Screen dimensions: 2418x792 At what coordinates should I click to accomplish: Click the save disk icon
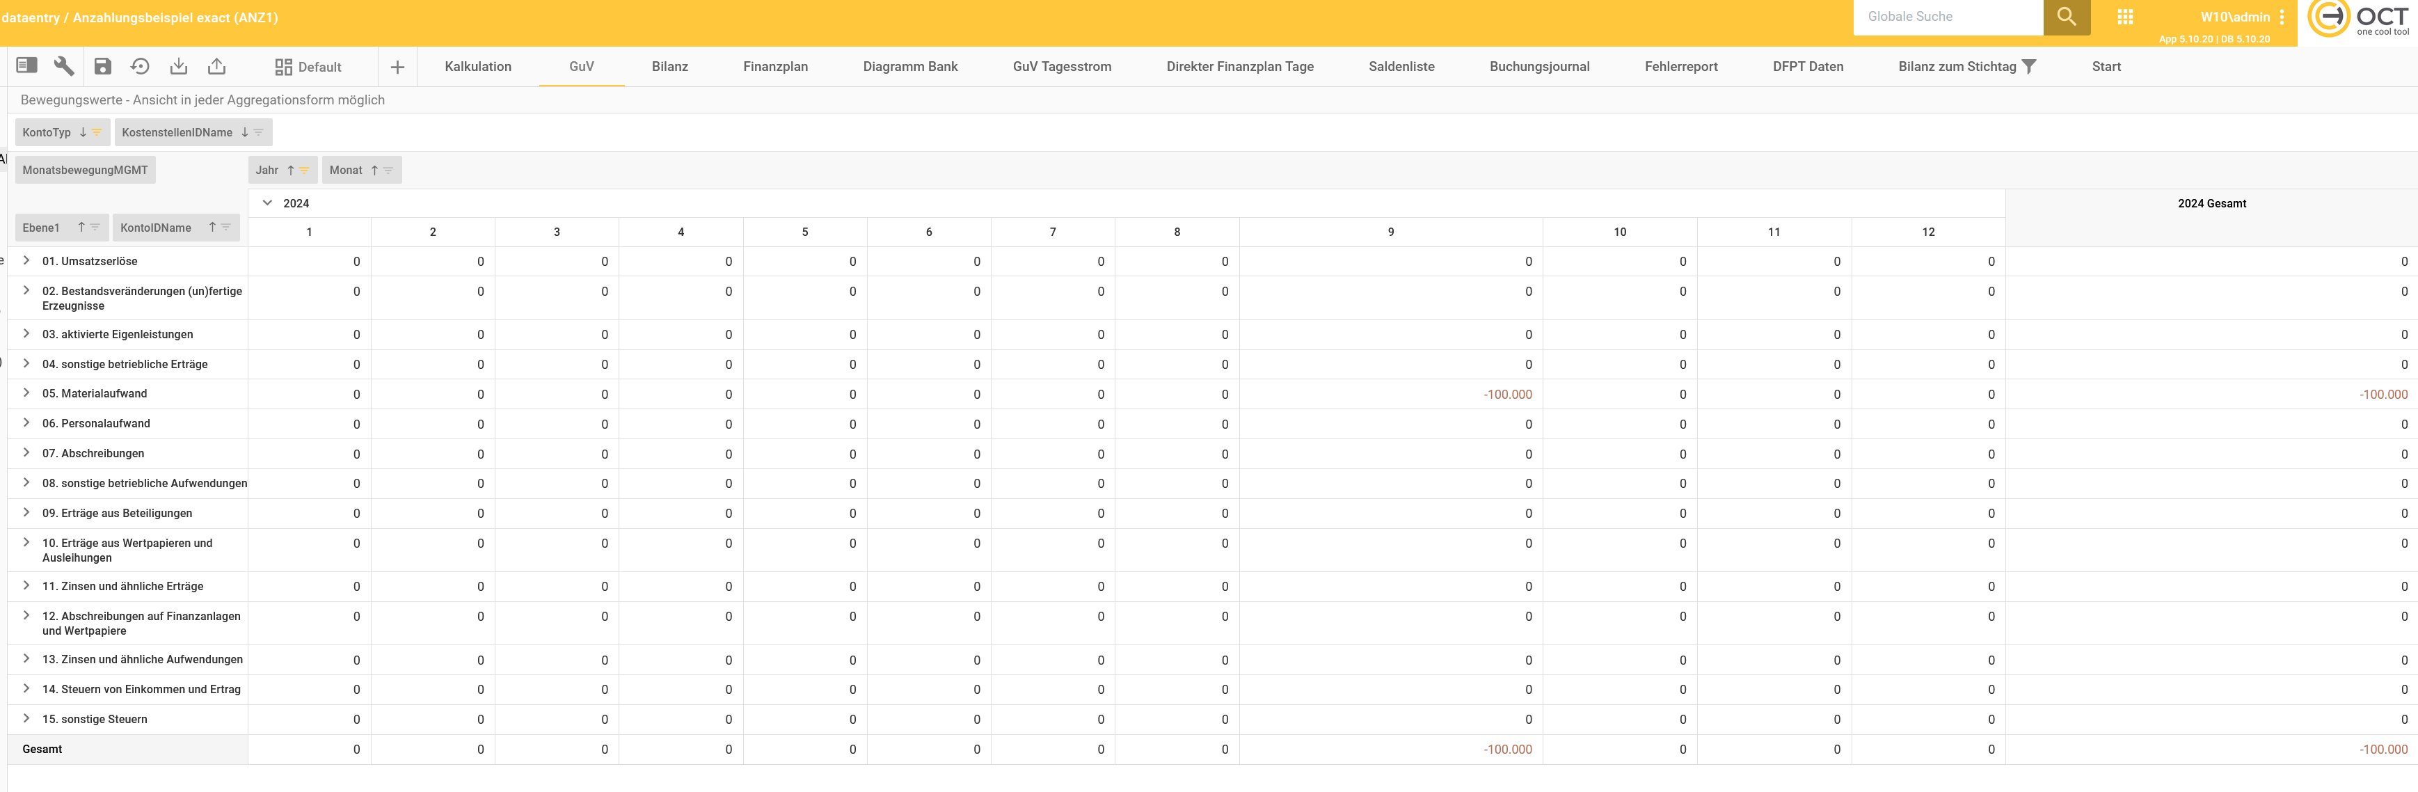(x=103, y=65)
